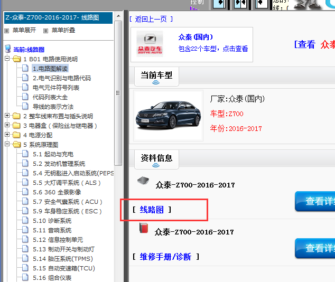Open '5.4 无钥匙进入启动系统' diagram

pyautogui.click(x=73, y=173)
